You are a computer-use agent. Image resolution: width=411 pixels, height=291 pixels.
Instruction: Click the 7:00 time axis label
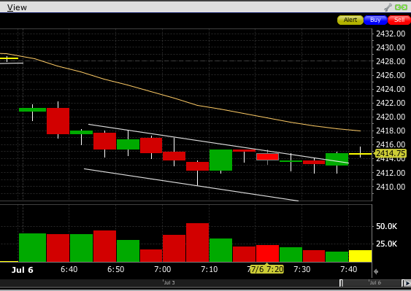[x=163, y=269]
